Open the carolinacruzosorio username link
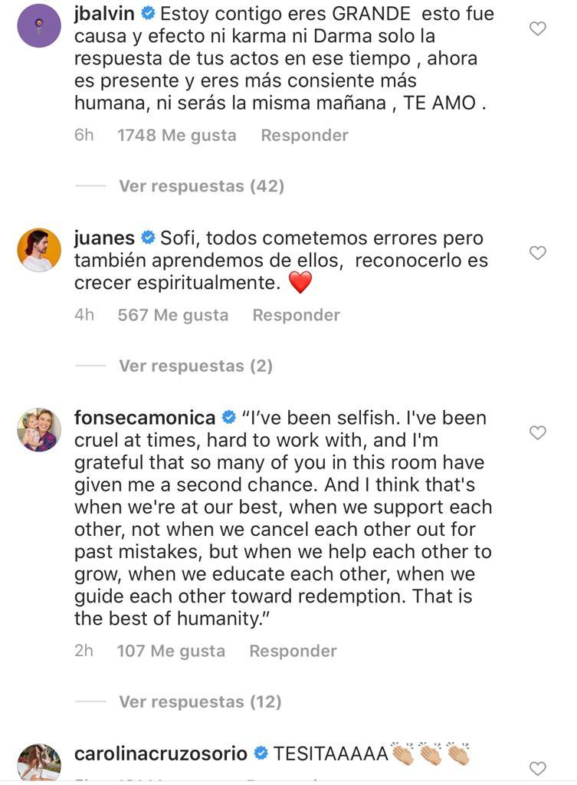Screen dimensions: 577x785 [x=161, y=754]
